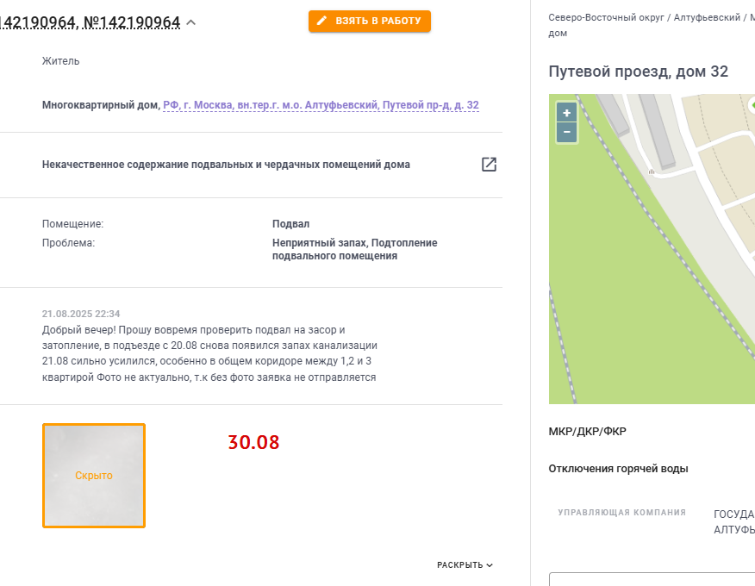Click the management company name ГОСУДА…
Image resolution: width=755 pixels, height=586 pixels.
point(733,522)
